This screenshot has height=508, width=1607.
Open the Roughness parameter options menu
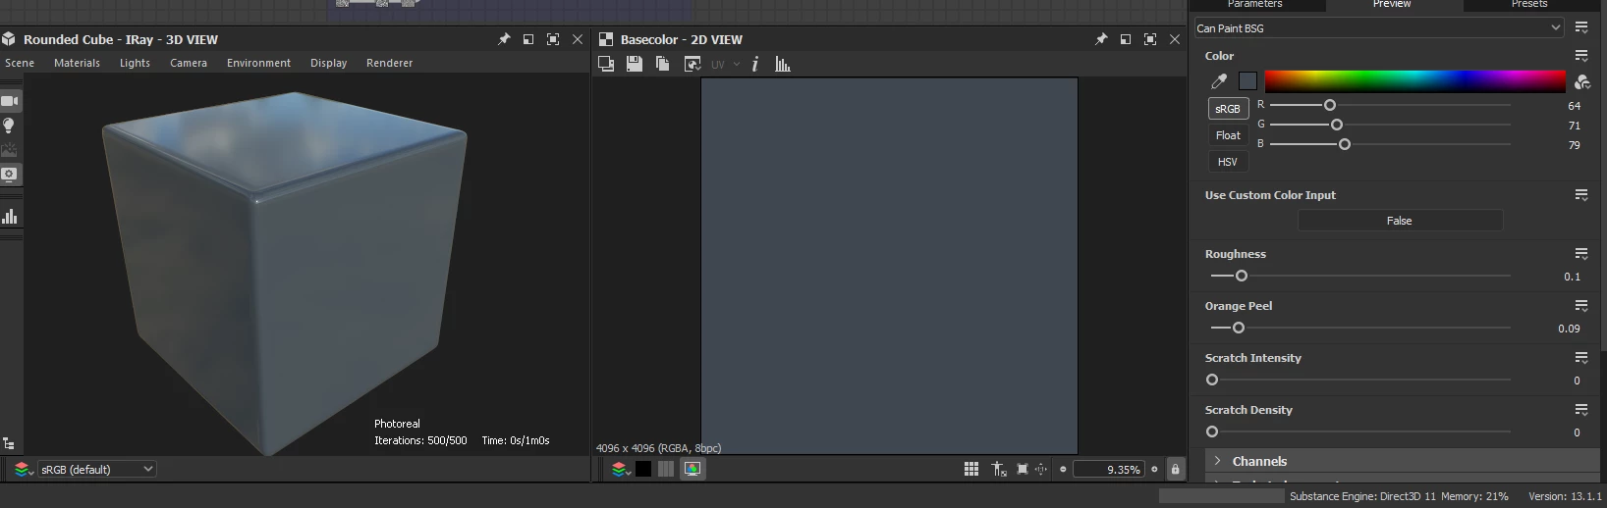(1581, 254)
